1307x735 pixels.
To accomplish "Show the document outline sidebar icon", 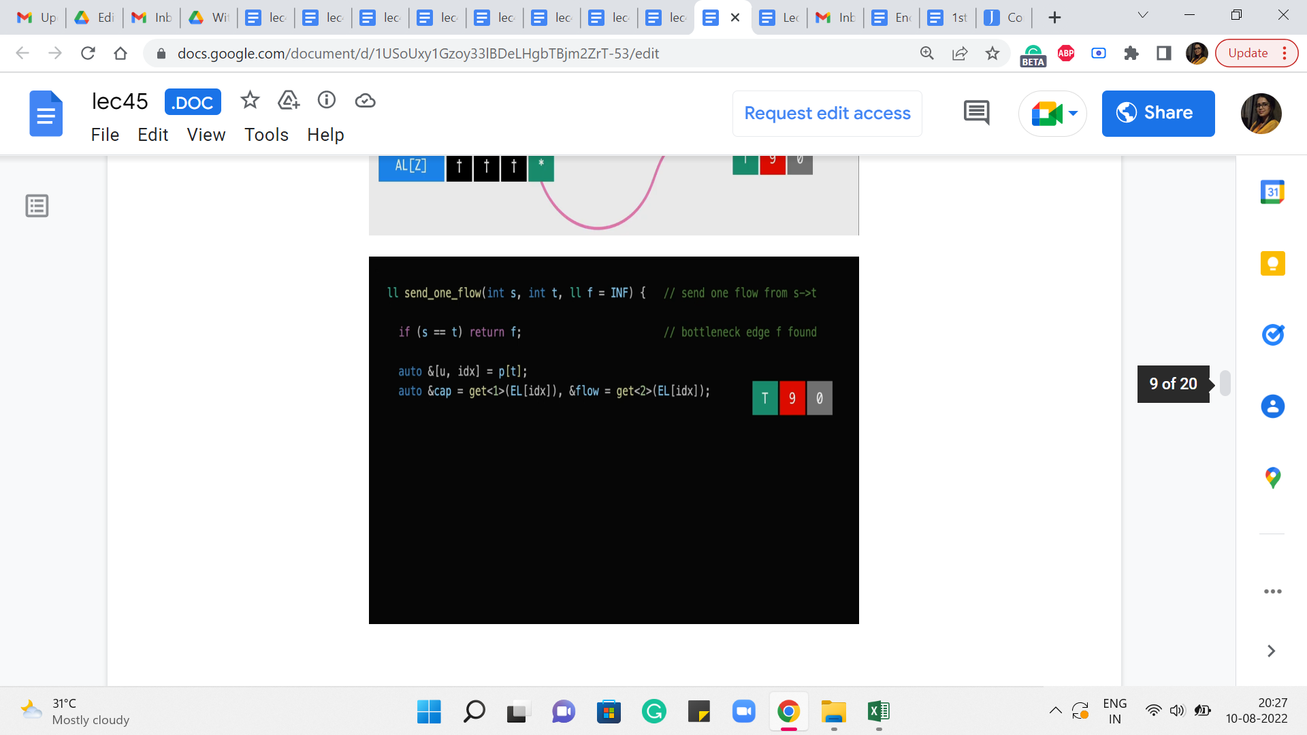I will [x=37, y=206].
